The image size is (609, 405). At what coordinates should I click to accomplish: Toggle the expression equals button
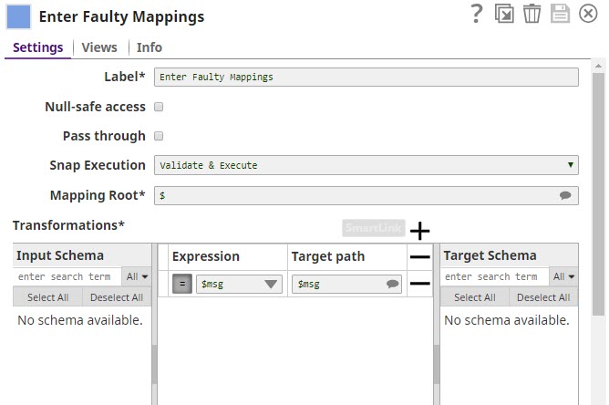pyautogui.click(x=181, y=284)
